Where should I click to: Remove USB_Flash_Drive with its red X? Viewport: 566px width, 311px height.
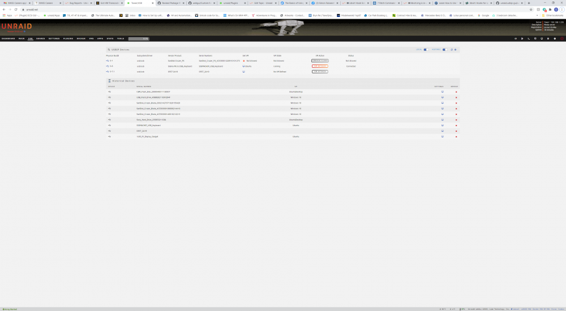tap(456, 97)
